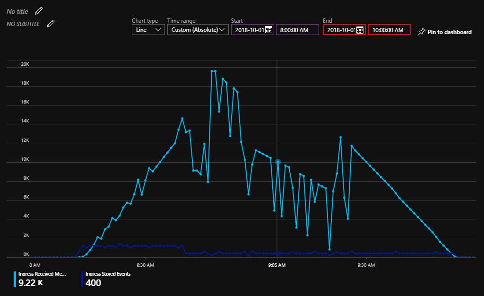This screenshot has width=484, height=296.
Task: Click Chart type label
Action: tap(145, 21)
